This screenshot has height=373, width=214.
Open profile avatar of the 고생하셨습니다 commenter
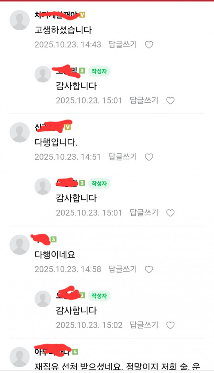click(x=20, y=20)
